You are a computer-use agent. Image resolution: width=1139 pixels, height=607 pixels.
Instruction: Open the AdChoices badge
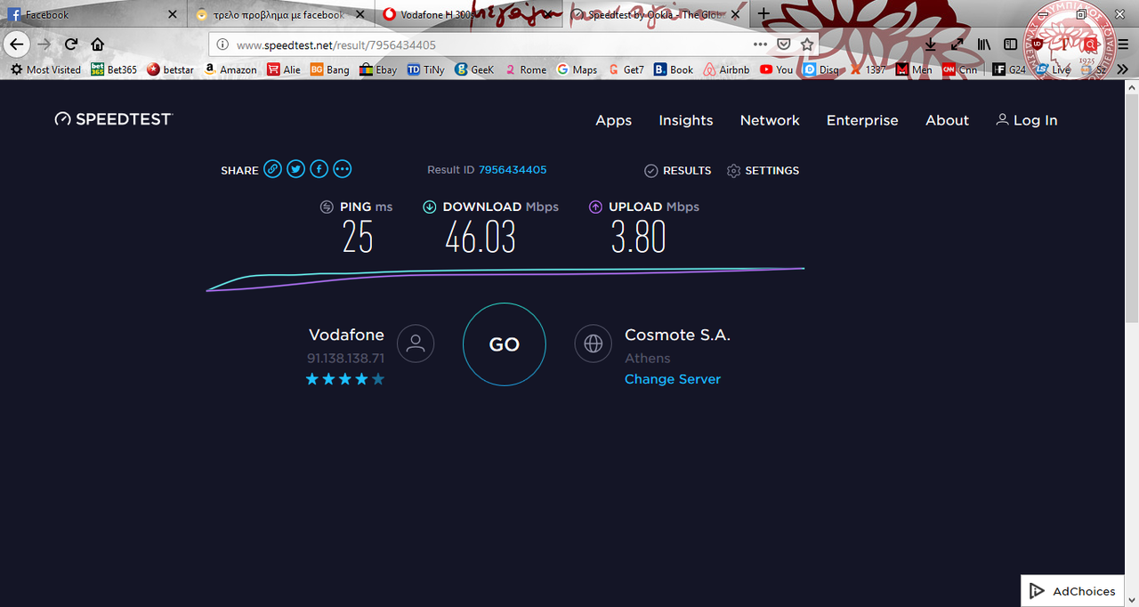[x=1071, y=591]
